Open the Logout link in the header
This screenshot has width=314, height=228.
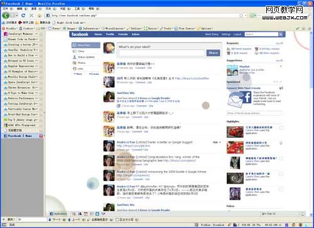pos(237,34)
